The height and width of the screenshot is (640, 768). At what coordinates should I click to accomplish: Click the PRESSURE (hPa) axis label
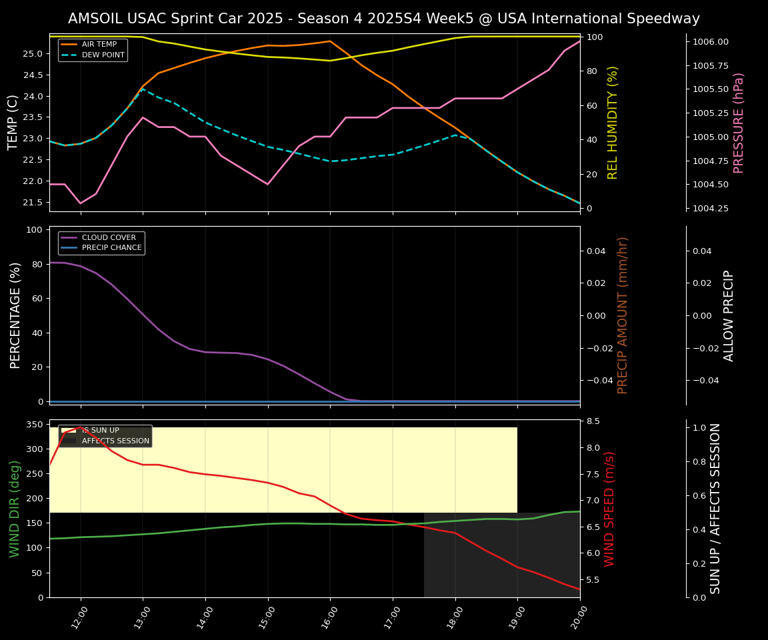[739, 122]
